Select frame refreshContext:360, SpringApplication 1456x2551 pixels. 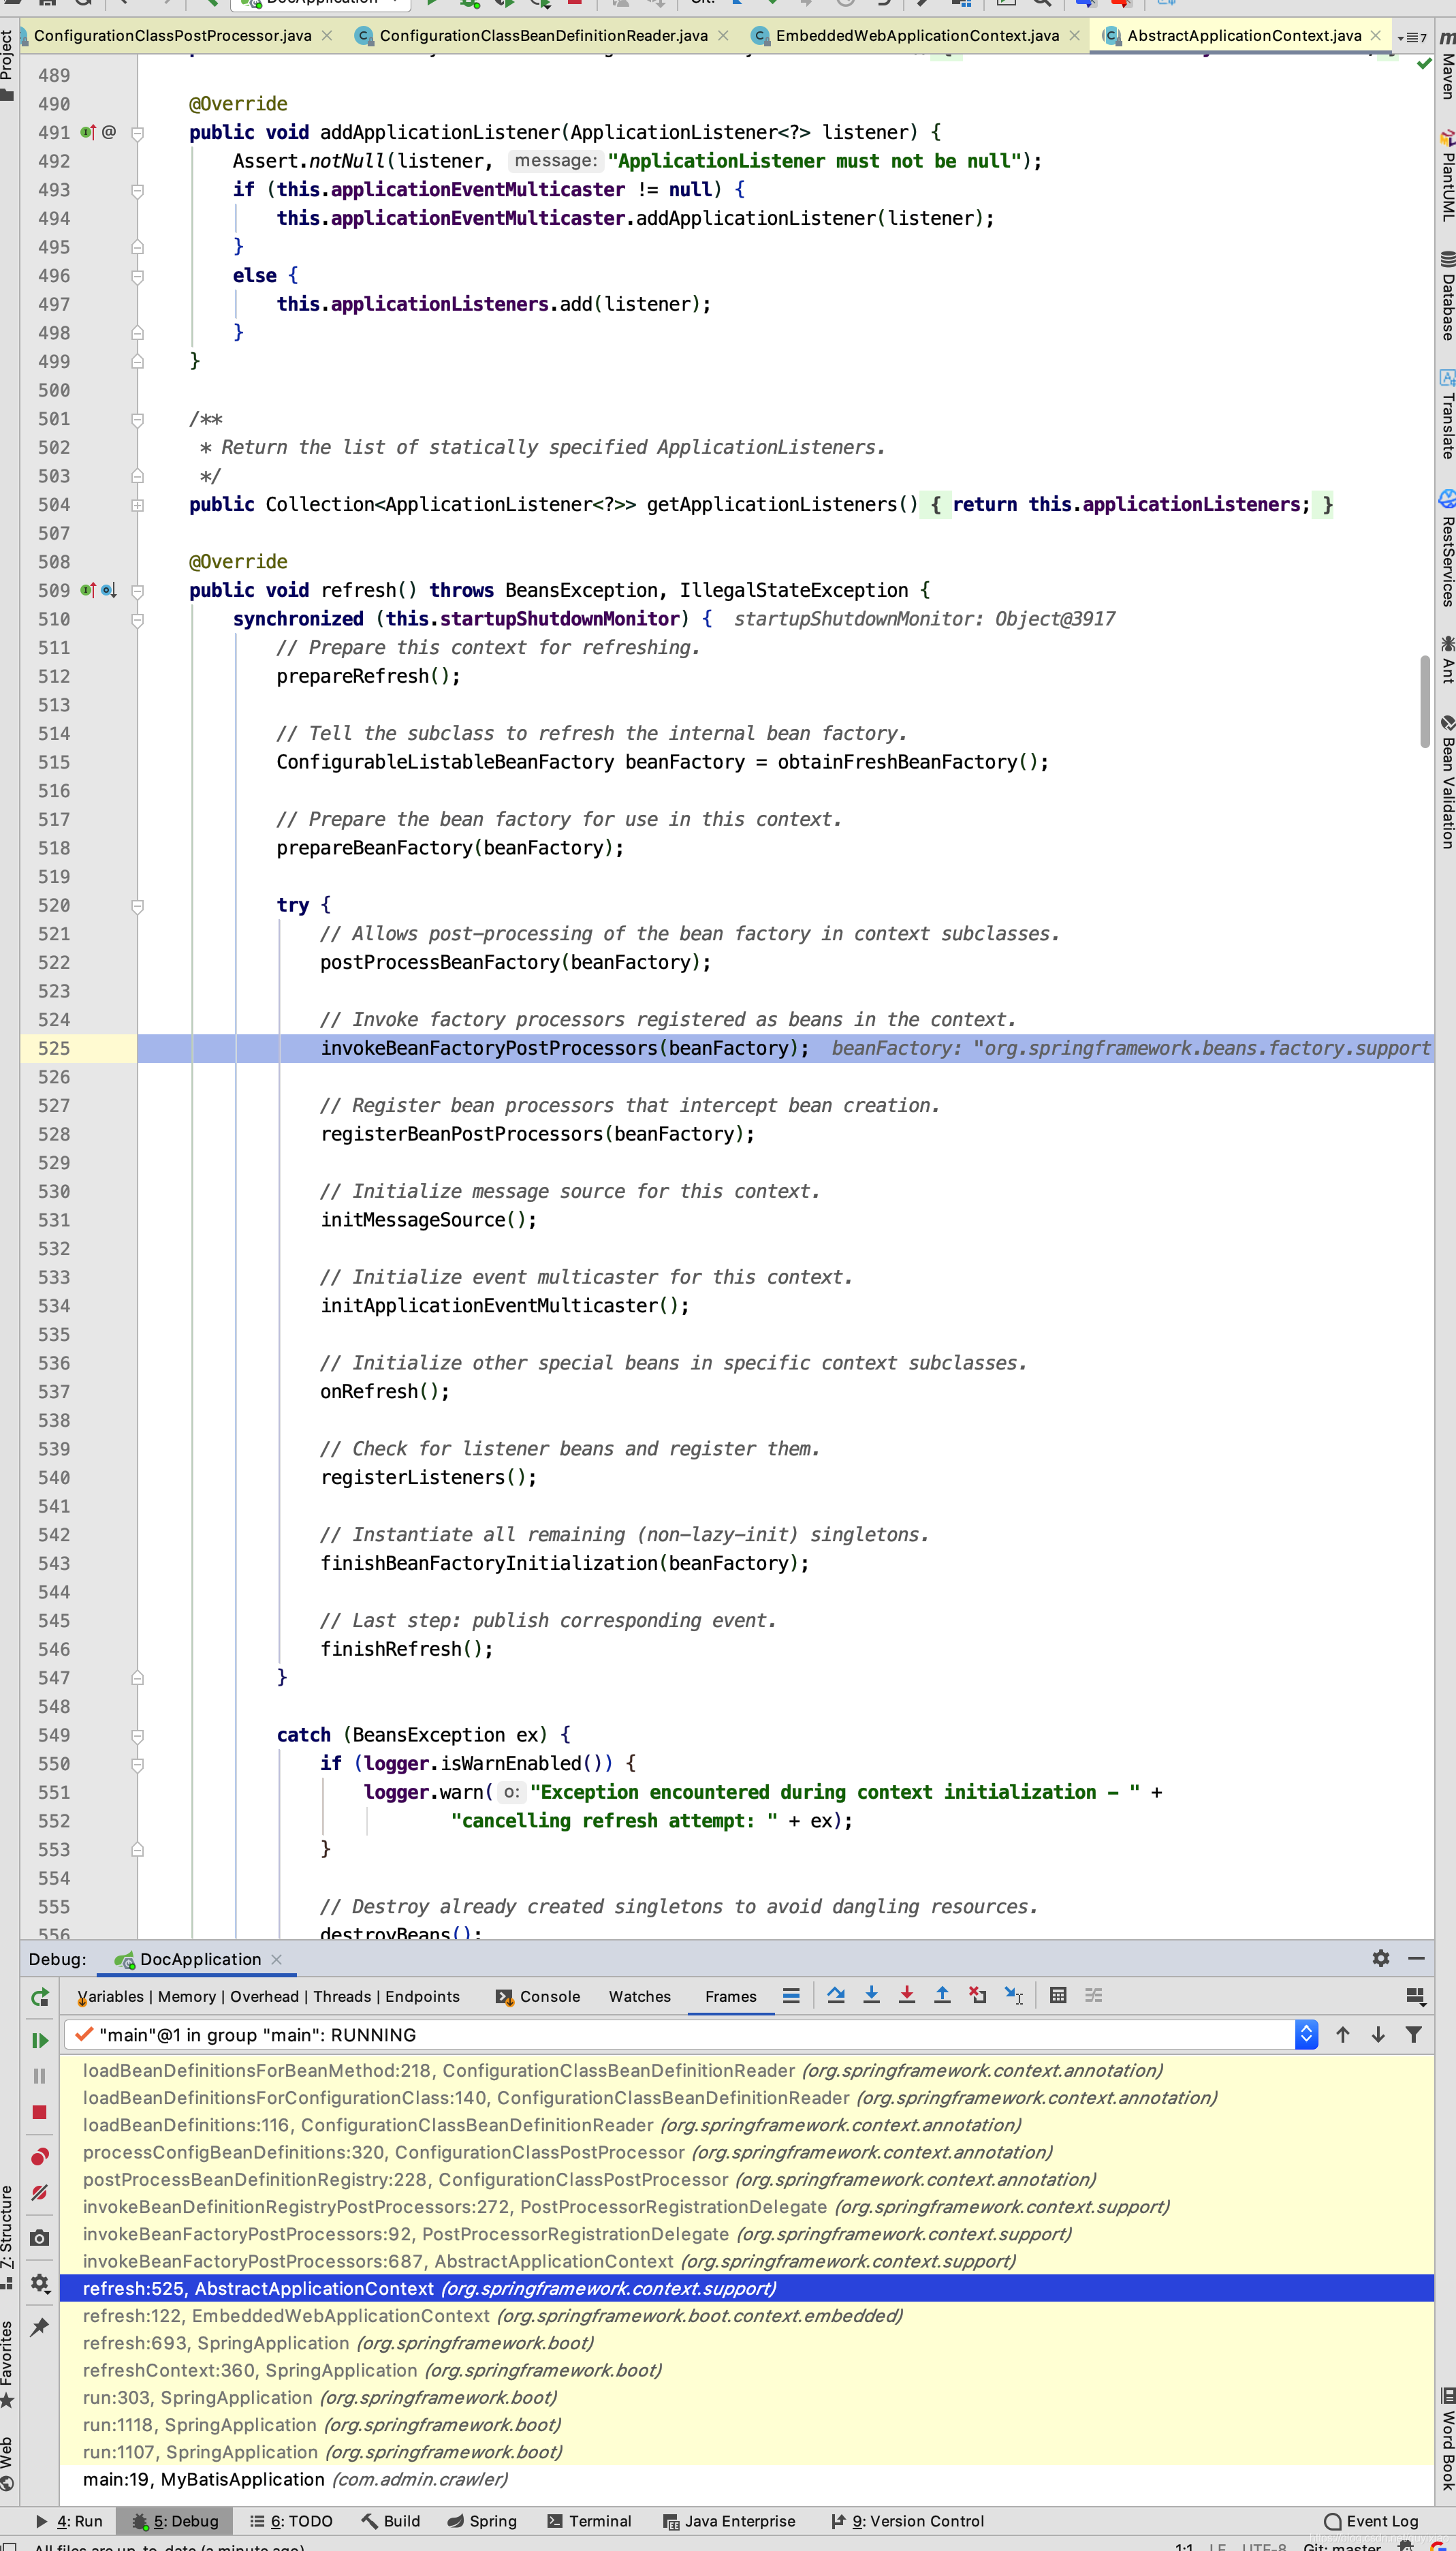[x=746, y=2370]
